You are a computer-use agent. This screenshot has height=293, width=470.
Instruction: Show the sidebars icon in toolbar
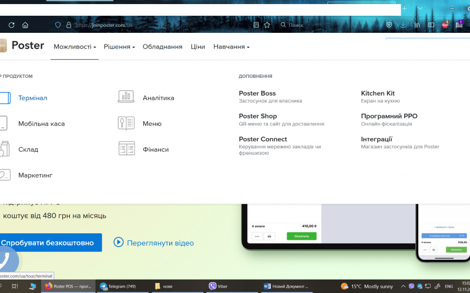(431, 25)
